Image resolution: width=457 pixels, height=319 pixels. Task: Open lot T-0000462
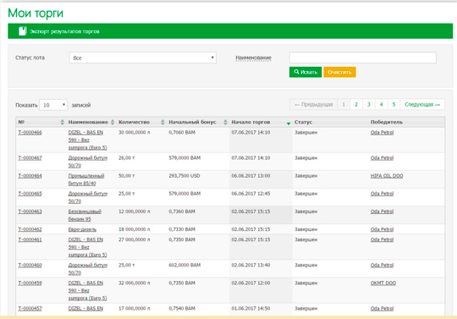point(30,229)
